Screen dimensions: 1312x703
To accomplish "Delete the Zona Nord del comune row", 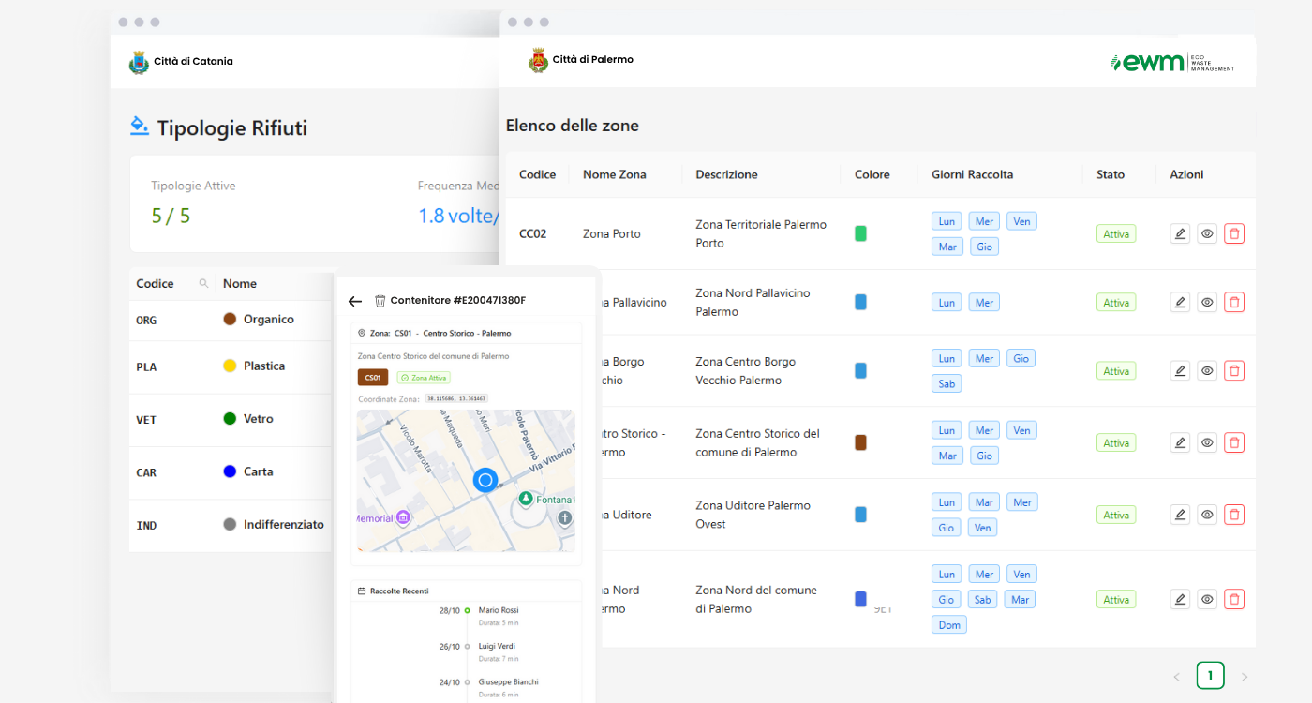I will coord(1234,599).
